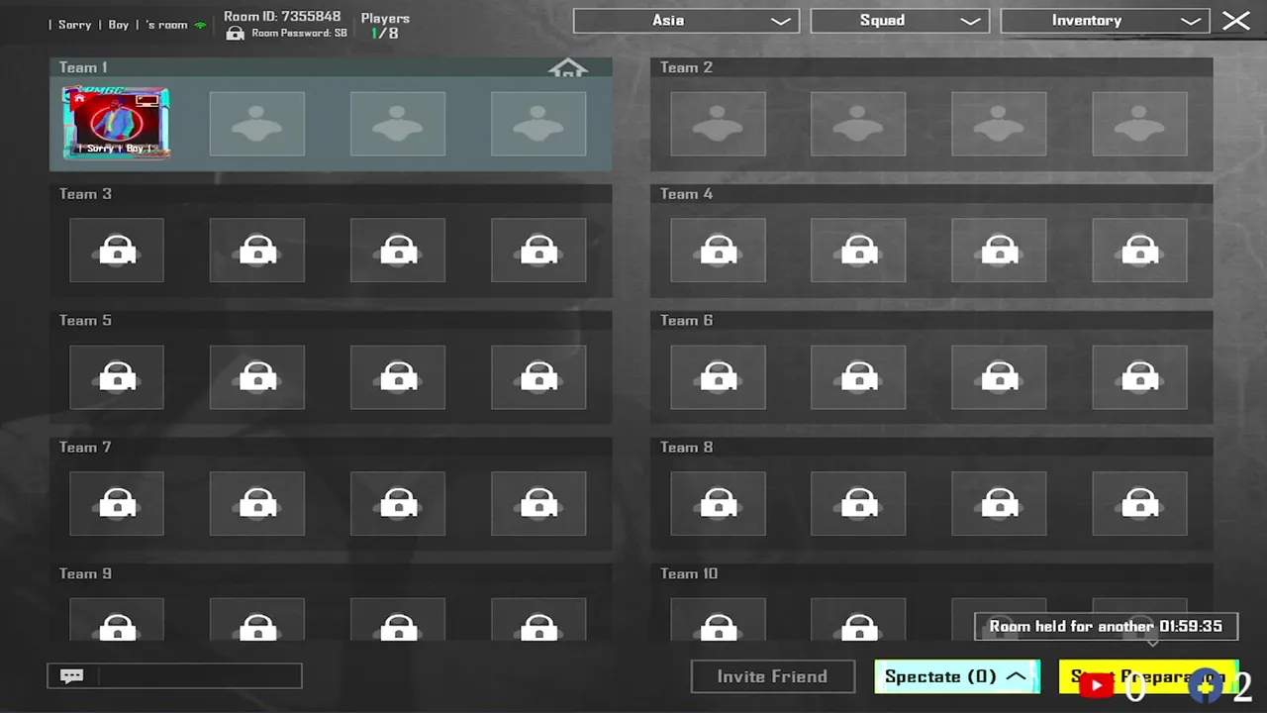Open the Asia server region dropdown
The height and width of the screenshot is (713, 1267).
pyautogui.click(x=686, y=21)
